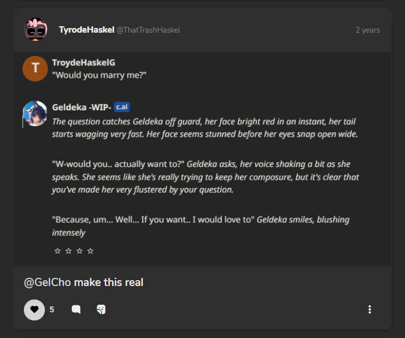Click the orange T avatar of TroydeHaskelG
405x338 pixels.
tap(34, 68)
